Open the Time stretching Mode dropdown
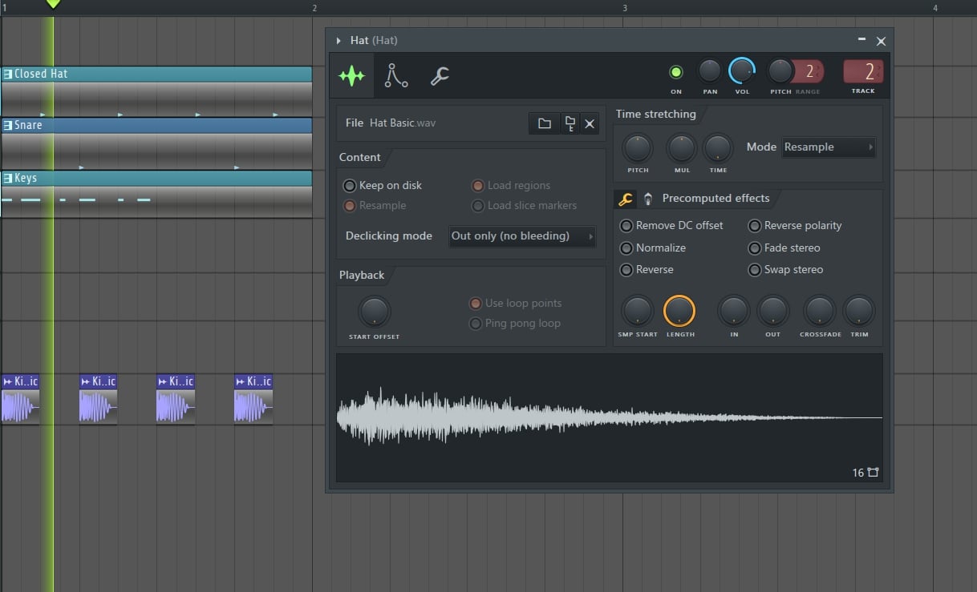 [829, 147]
